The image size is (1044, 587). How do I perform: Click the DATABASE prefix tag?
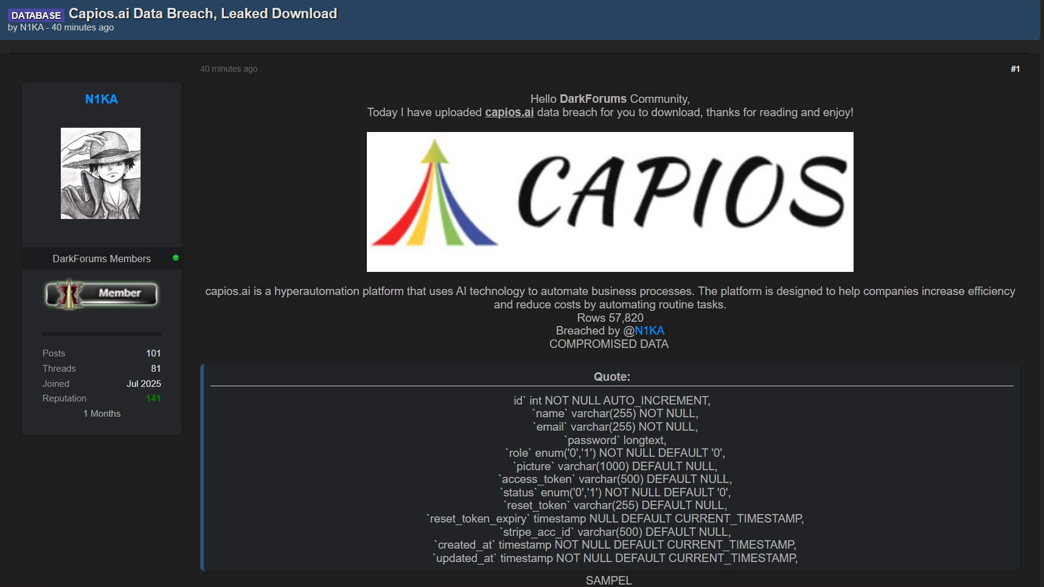(x=36, y=15)
